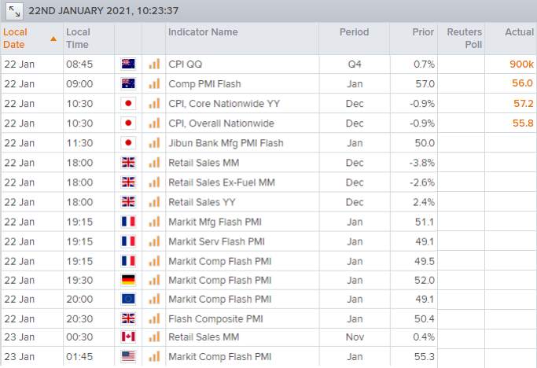This screenshot has height=368, width=537.
Task: Click the expand panel arrows icon
Action: click(x=14, y=12)
